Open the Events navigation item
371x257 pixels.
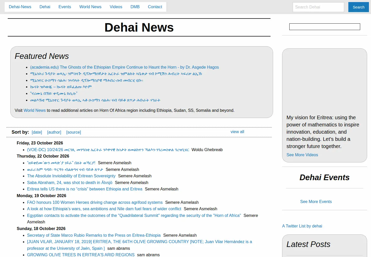click(x=65, y=7)
